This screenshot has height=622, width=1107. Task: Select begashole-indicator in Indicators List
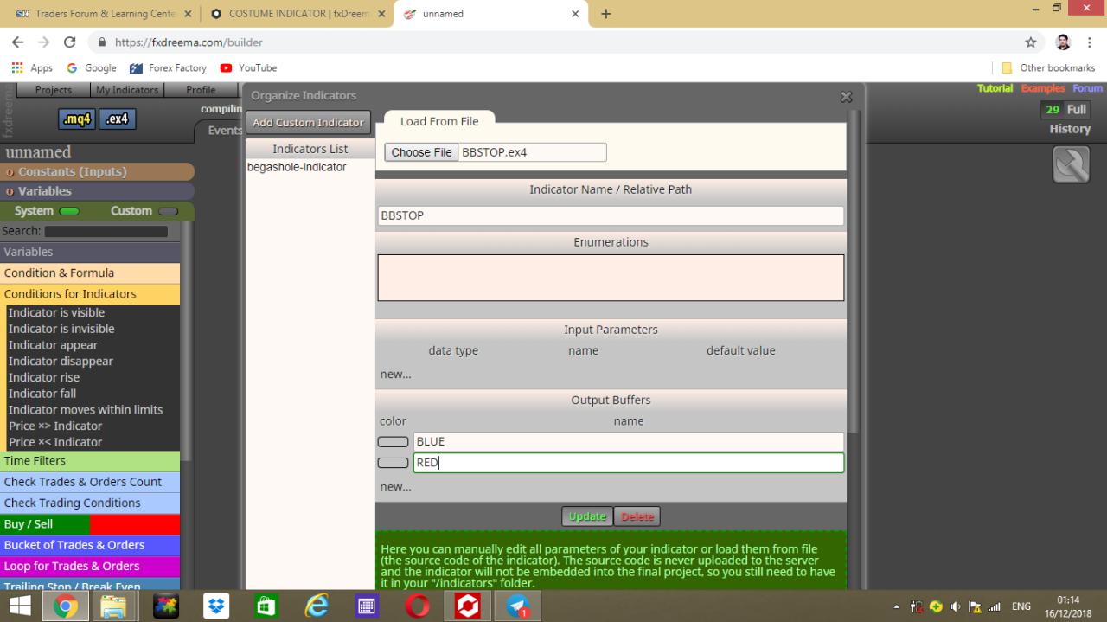pyautogui.click(x=297, y=167)
